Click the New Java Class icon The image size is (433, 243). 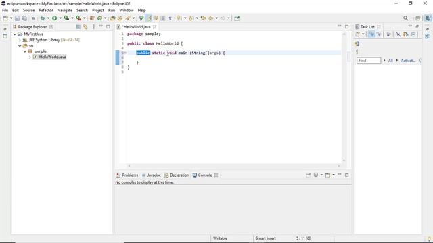tap(99, 18)
